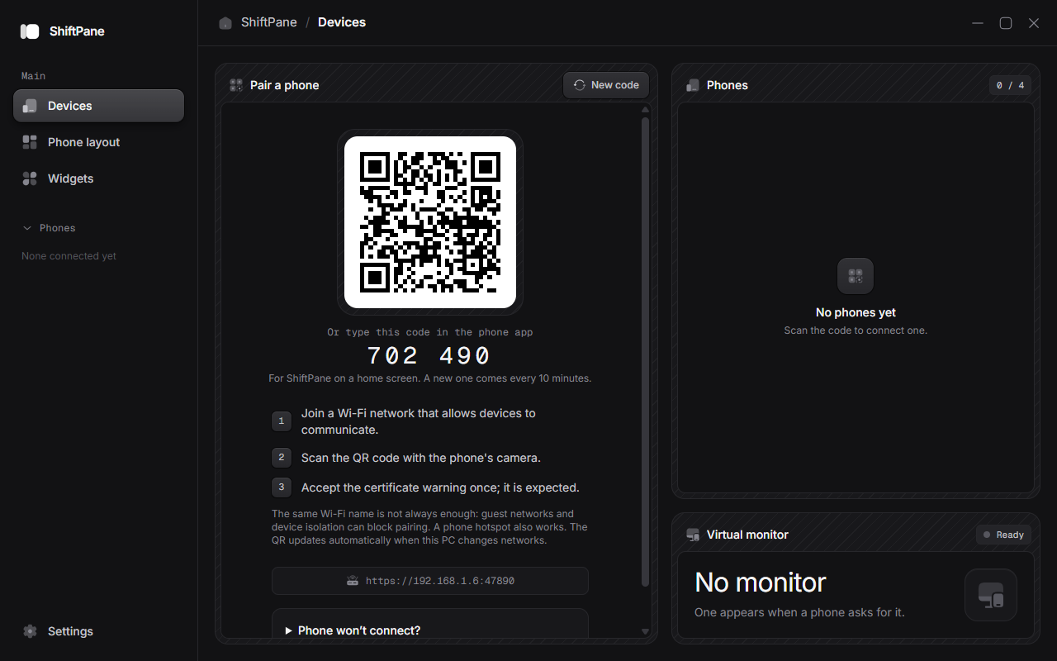Click the scroll down arrow in Pair a phone

coord(646,632)
